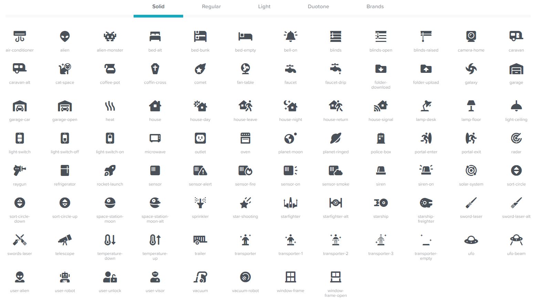The width and height of the screenshot is (544, 301).
Task: Pick the sensor-smoke icon
Action: (336, 170)
